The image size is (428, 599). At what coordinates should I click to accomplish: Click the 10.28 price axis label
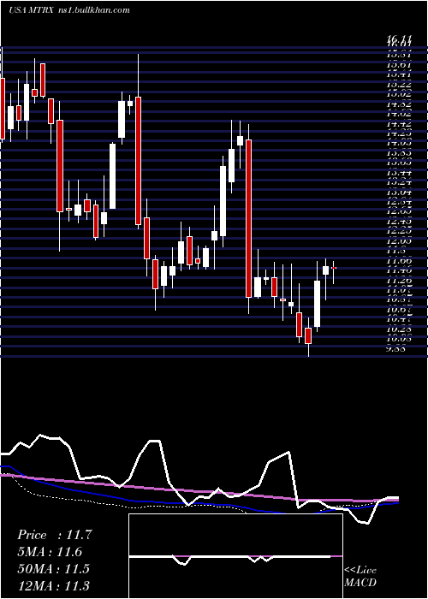pos(399,329)
